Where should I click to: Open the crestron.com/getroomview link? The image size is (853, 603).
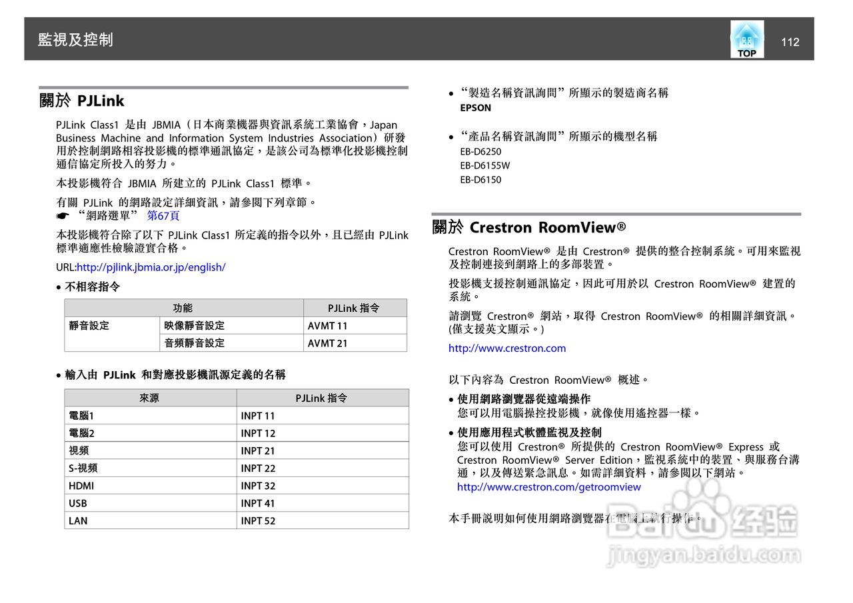click(x=549, y=487)
